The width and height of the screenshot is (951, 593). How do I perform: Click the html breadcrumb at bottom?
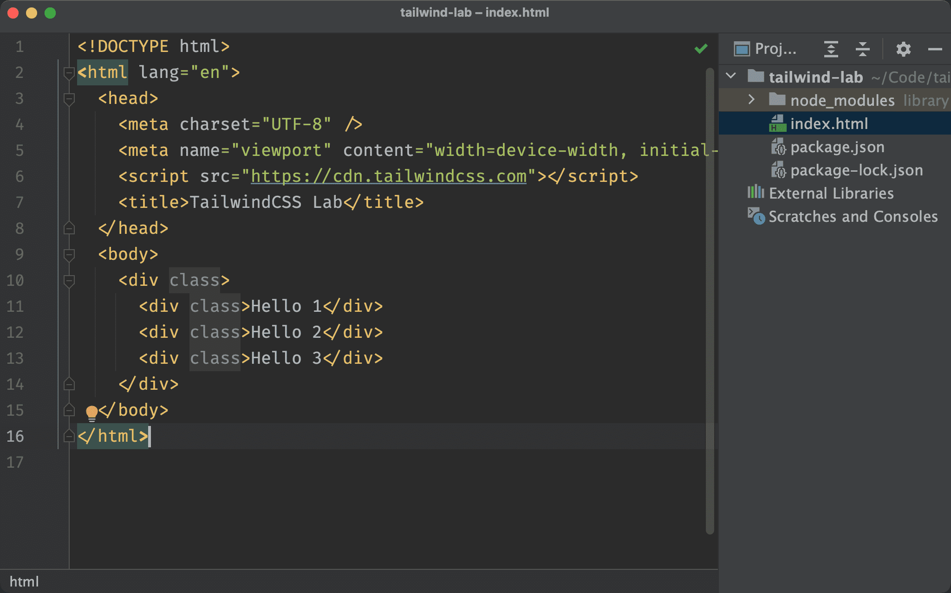click(24, 581)
